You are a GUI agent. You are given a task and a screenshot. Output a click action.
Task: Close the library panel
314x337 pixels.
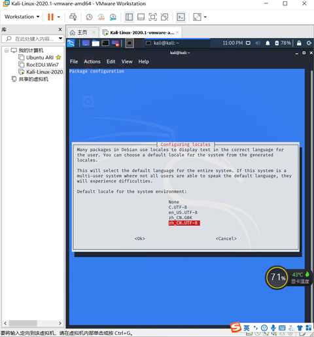click(x=60, y=29)
